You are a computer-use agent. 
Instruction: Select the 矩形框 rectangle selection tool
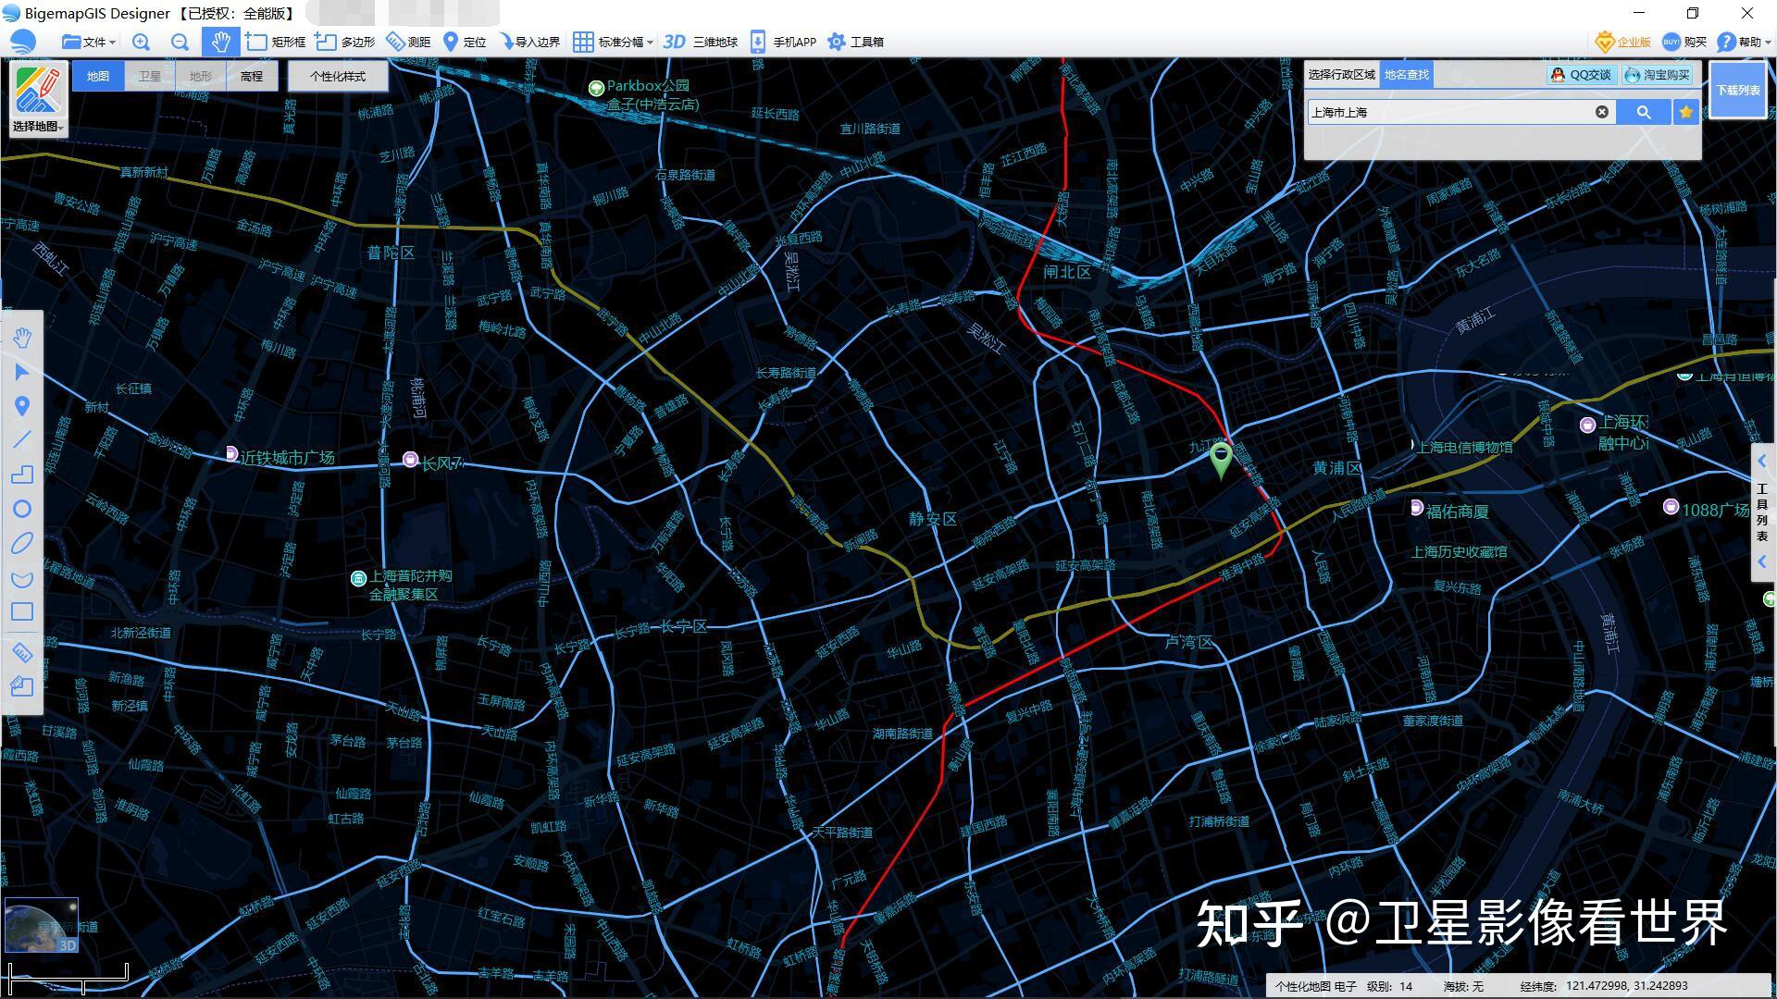[276, 42]
